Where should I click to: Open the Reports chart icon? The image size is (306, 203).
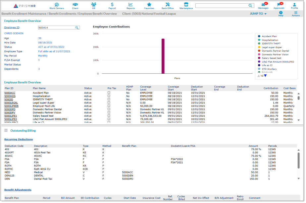coord(130,5)
